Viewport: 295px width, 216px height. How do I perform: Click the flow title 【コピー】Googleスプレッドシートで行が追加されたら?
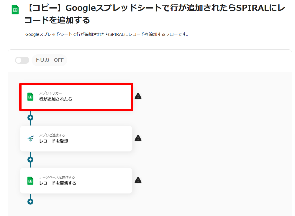pyautogui.click(x=155, y=14)
